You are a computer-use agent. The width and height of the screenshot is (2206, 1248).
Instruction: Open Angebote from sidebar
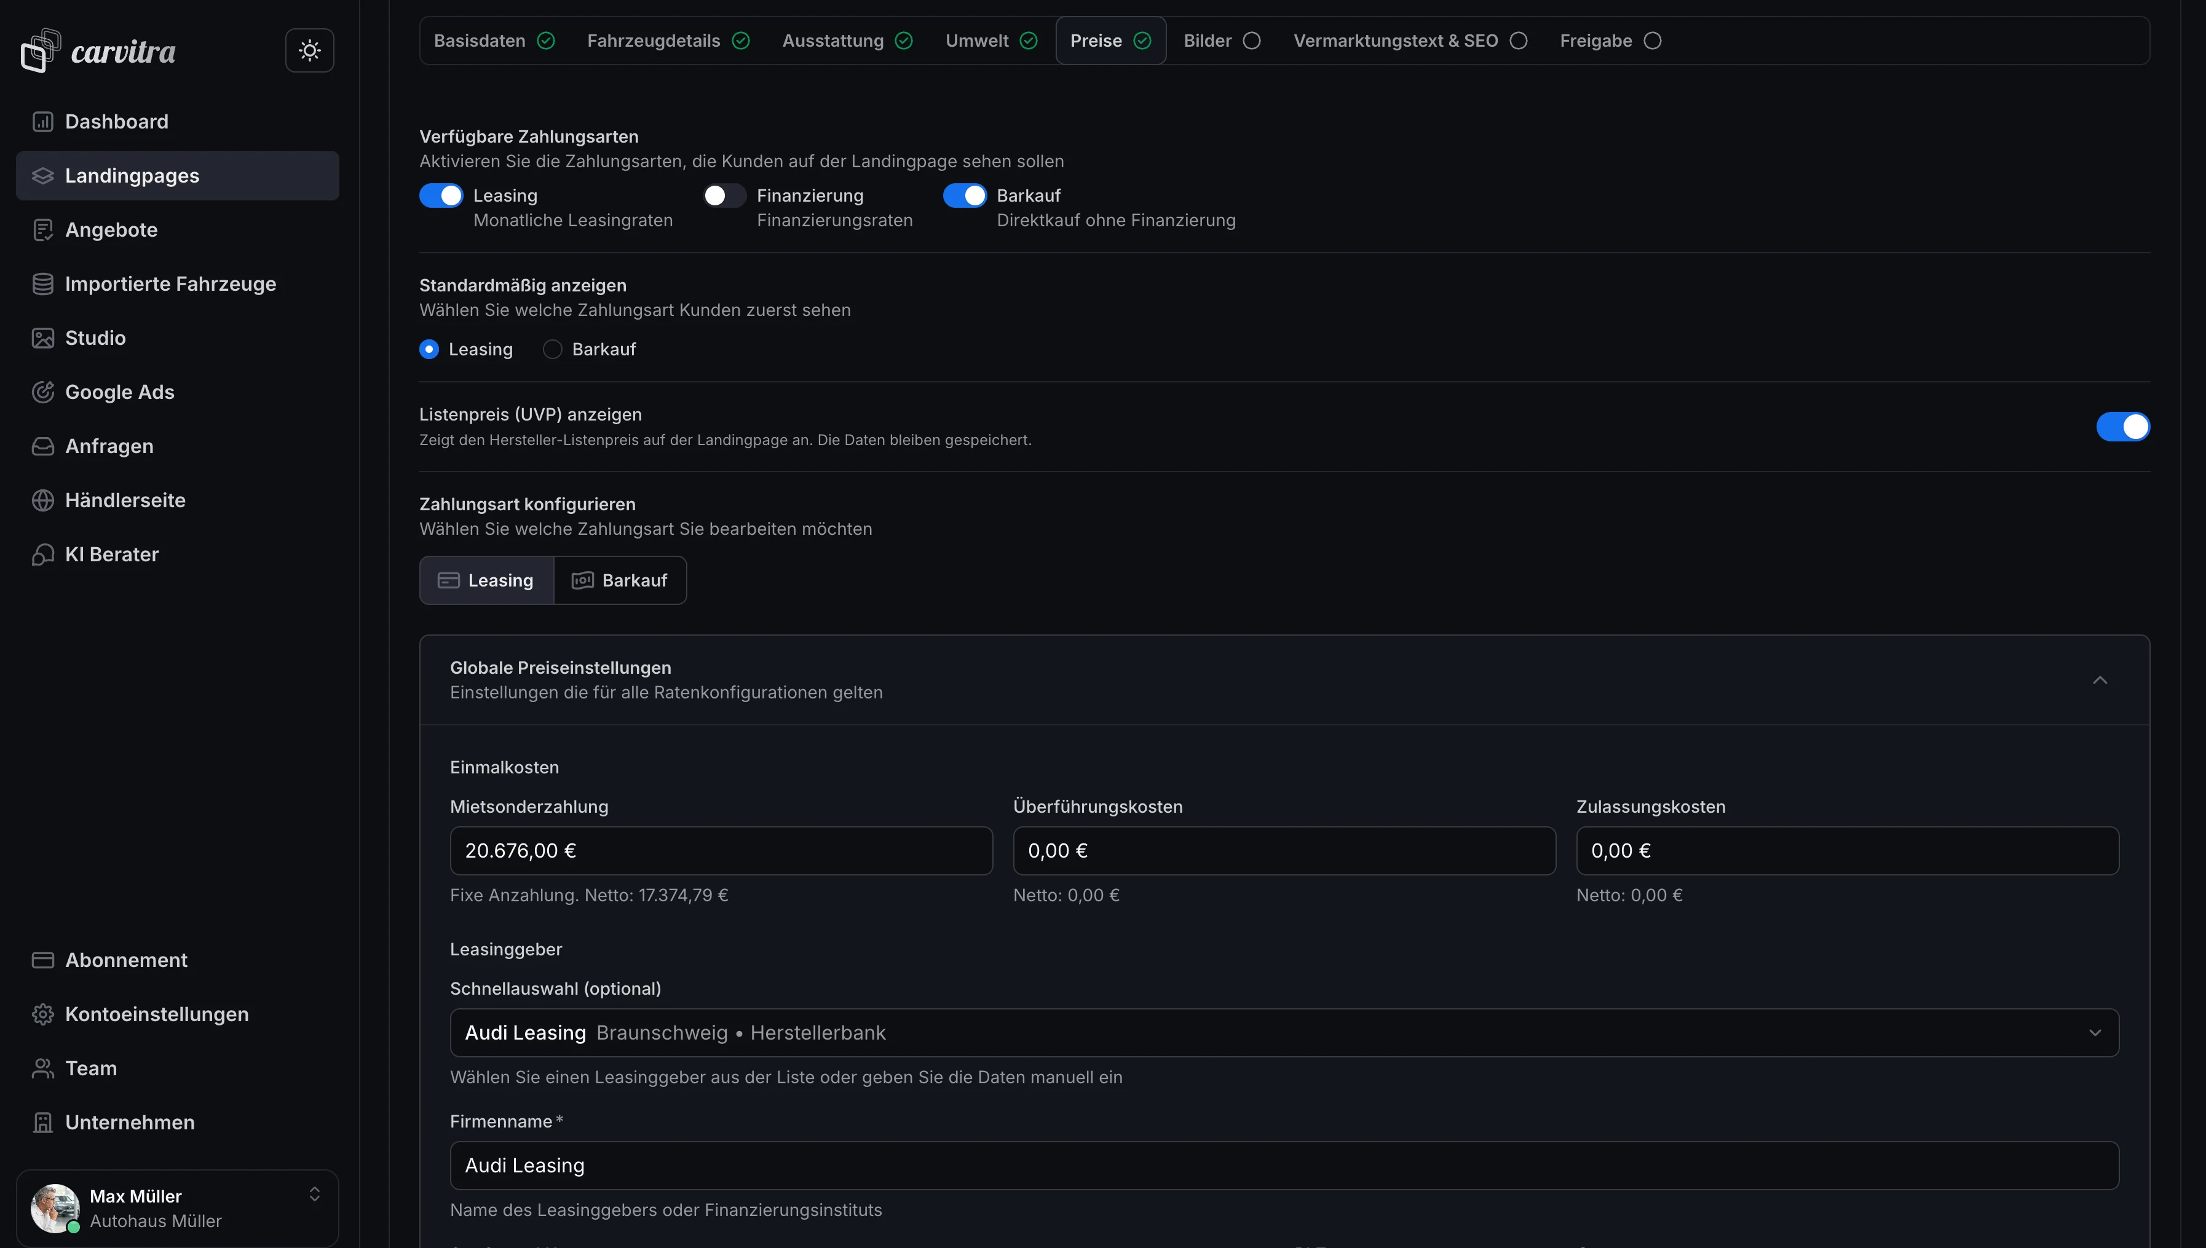[178, 230]
